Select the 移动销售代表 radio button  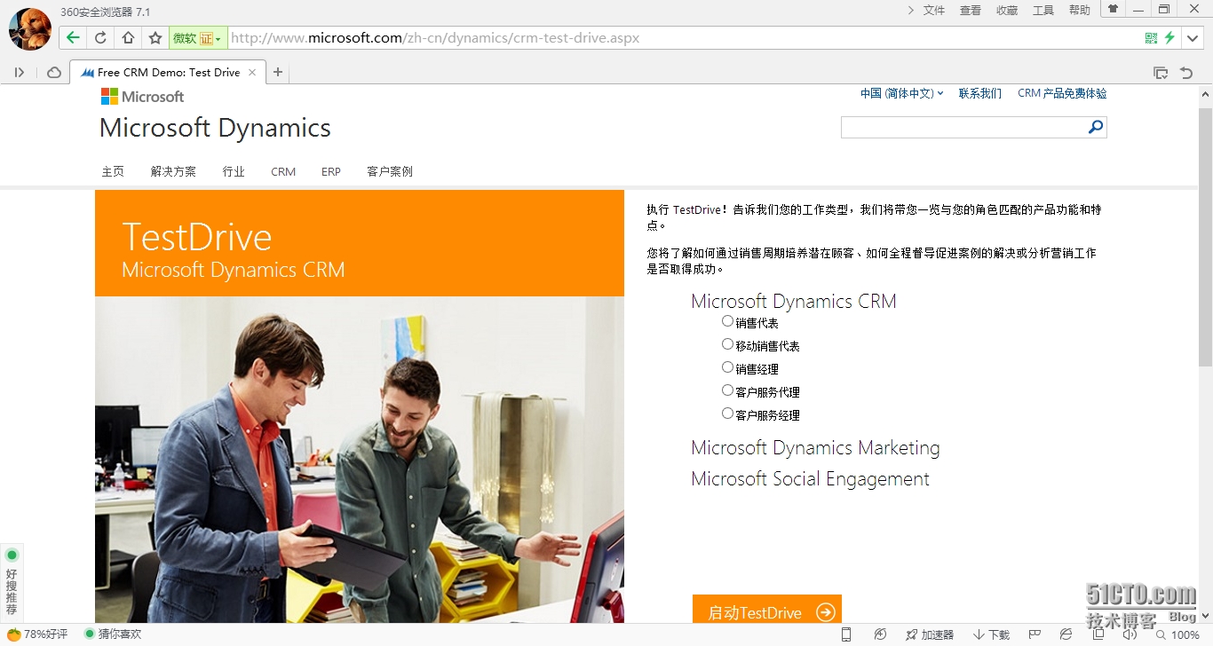point(727,344)
